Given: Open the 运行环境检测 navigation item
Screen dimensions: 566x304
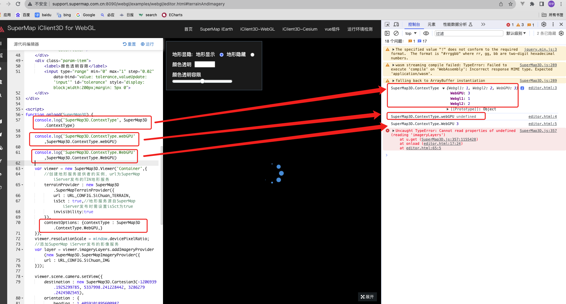Looking at the screenshot, I should coord(360,29).
